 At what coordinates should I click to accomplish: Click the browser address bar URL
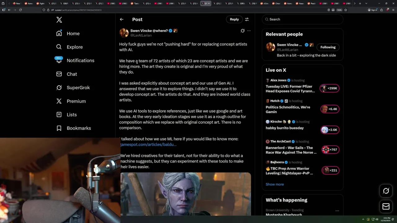pyautogui.click(x=78, y=10)
